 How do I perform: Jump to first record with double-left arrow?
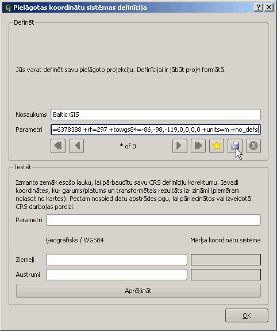tap(58, 146)
